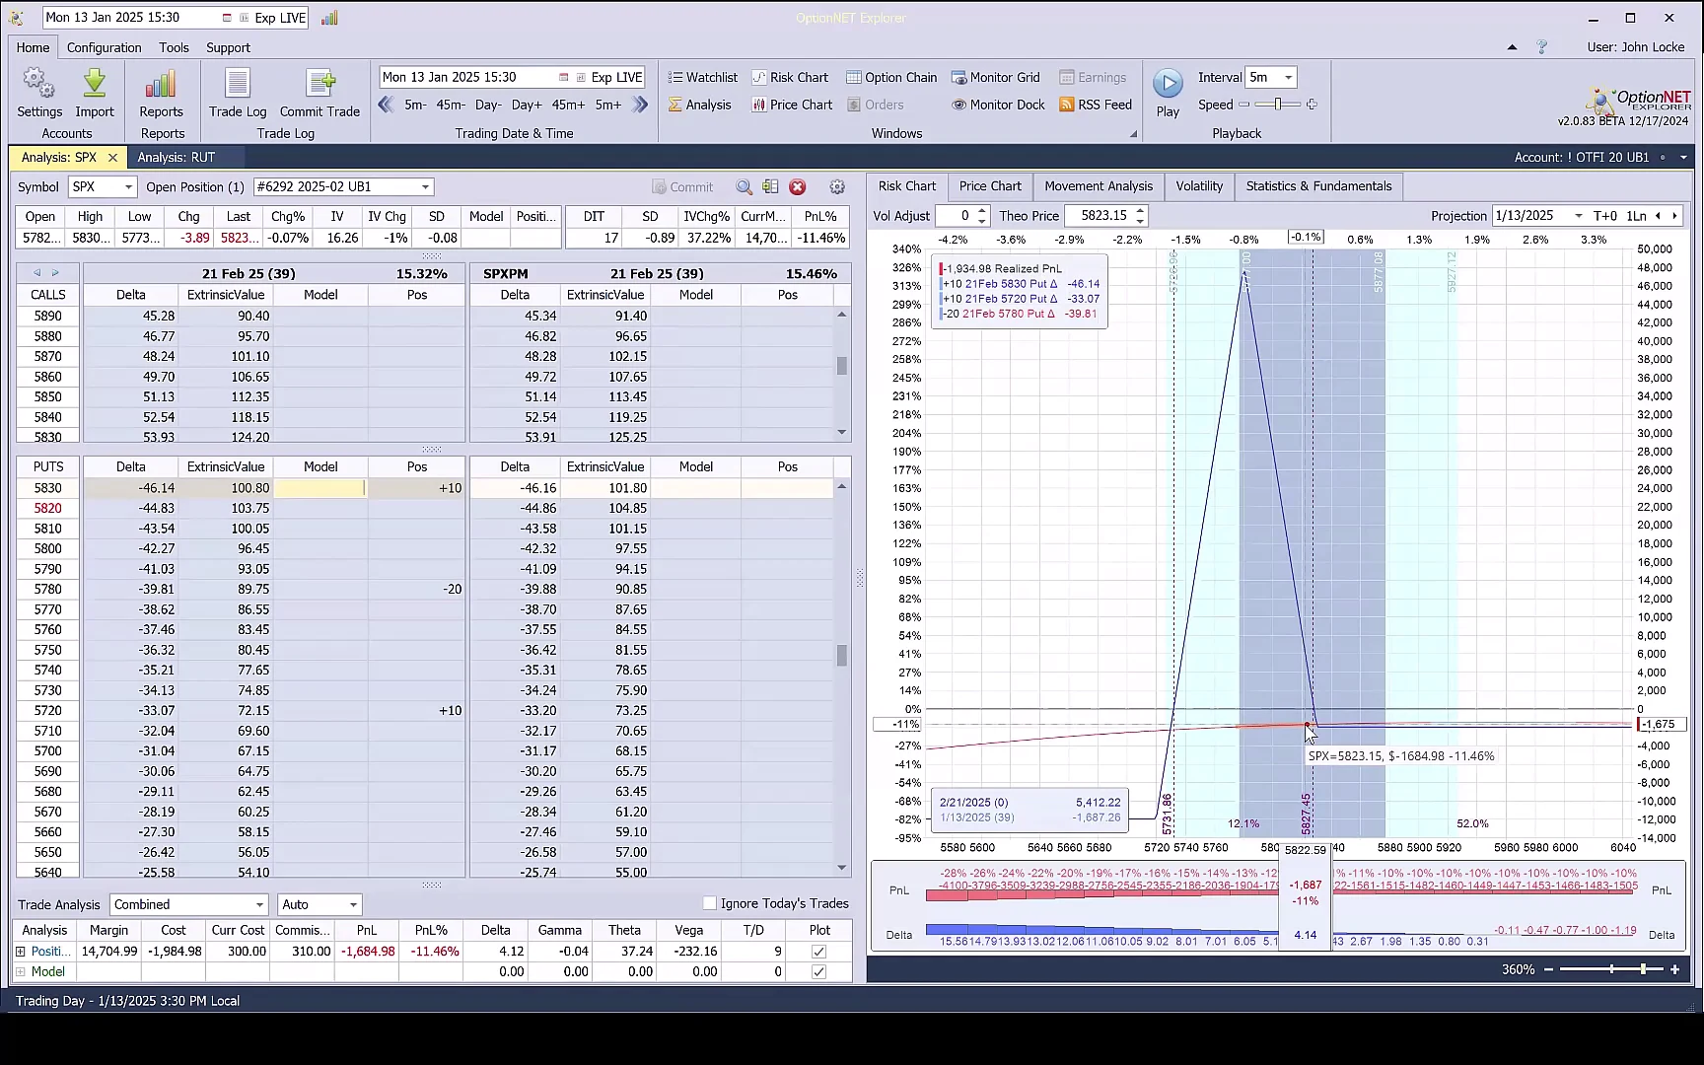Open calendar picker in ribbon date field
The height and width of the screenshot is (1065, 1704).
563,77
